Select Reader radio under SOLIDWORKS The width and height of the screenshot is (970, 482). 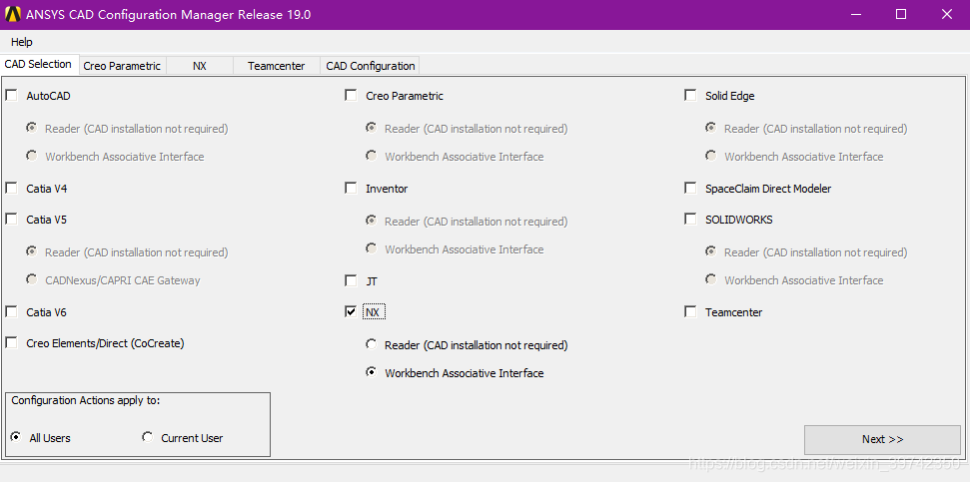(x=711, y=251)
